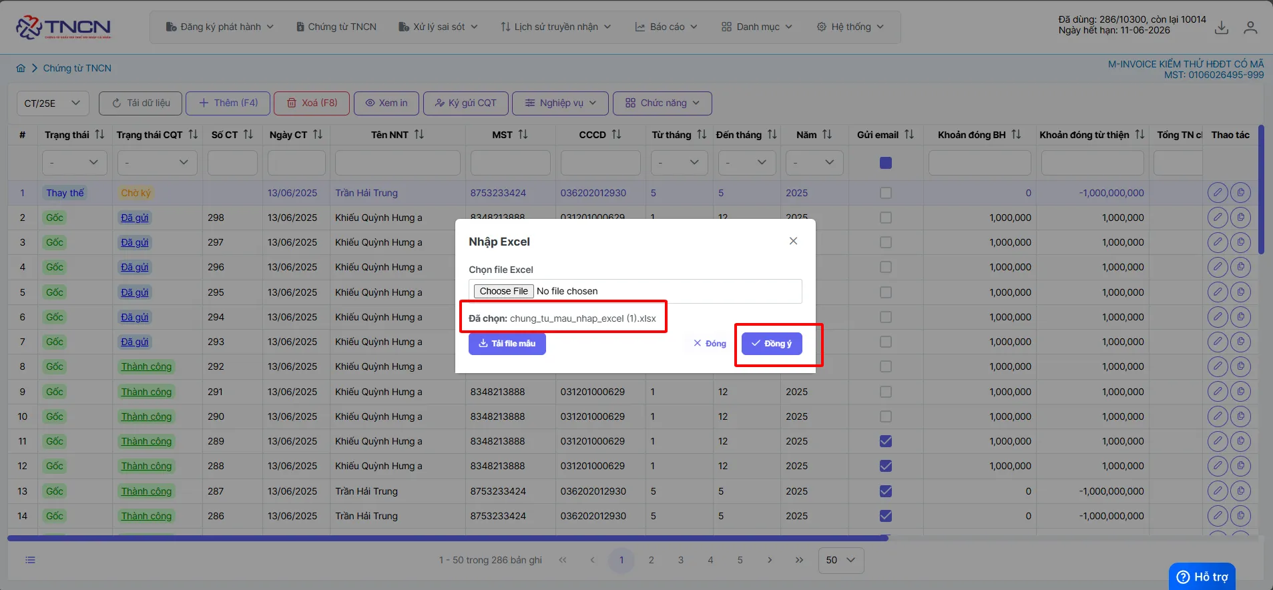Click edit pencil icon for row 290
The height and width of the screenshot is (590, 1273).
click(1218, 416)
